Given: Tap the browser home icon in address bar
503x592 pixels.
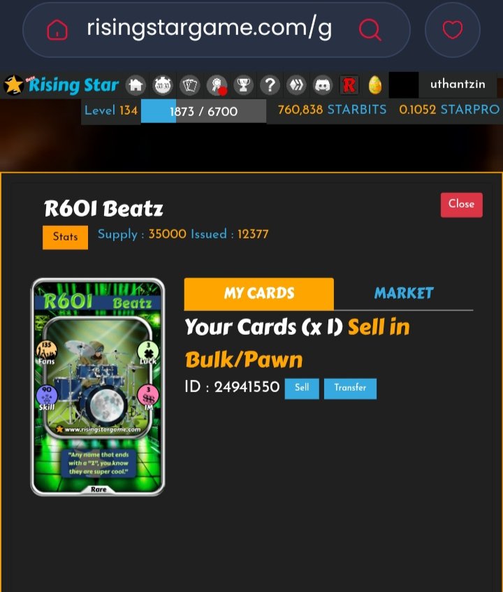Looking at the screenshot, I should (57, 30).
